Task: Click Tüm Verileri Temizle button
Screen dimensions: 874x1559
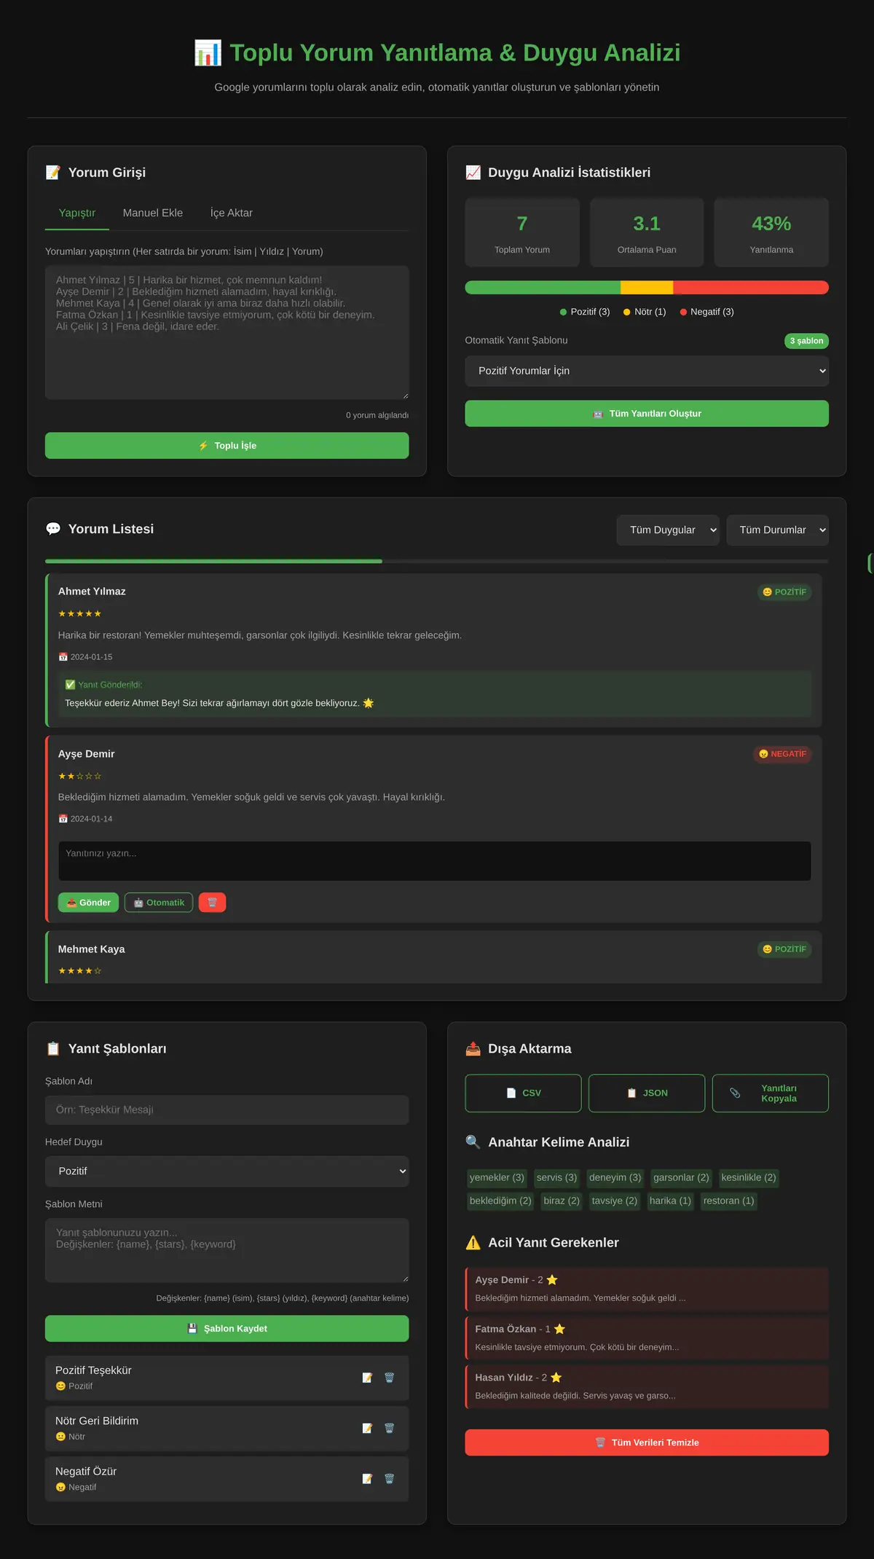Action: pyautogui.click(x=647, y=1442)
